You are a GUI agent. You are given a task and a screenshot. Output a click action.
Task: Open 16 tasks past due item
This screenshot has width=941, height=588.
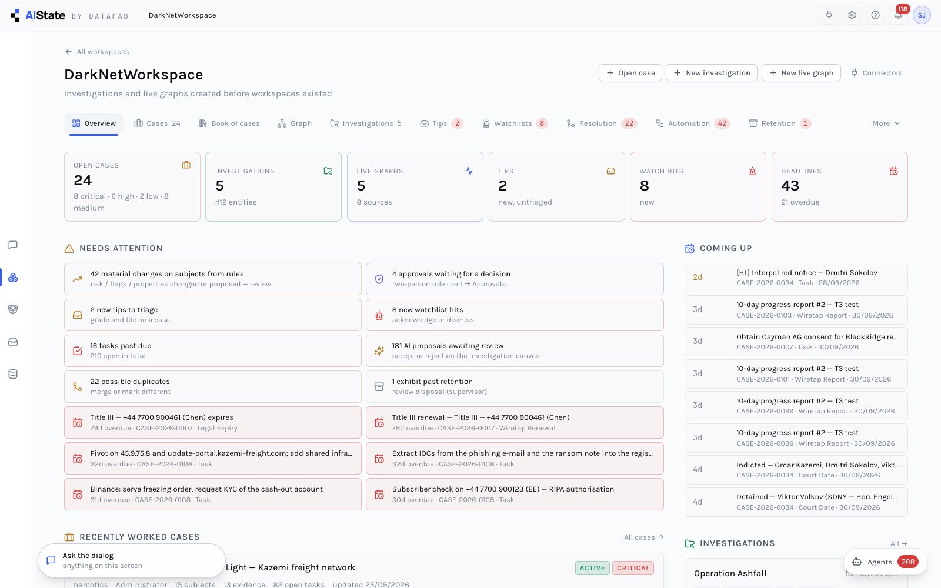coord(213,350)
